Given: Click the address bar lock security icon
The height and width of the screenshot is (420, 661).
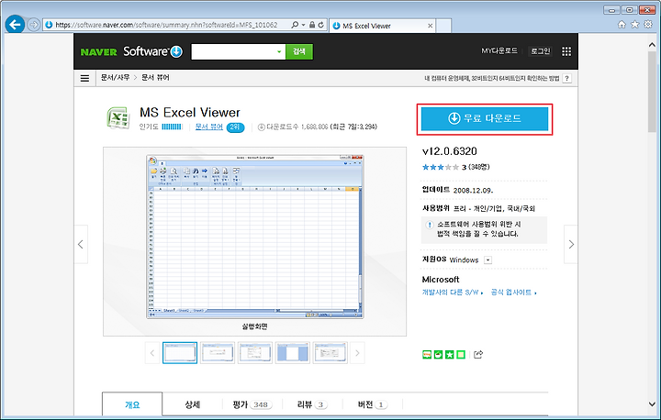Looking at the screenshot, I should point(312,25).
